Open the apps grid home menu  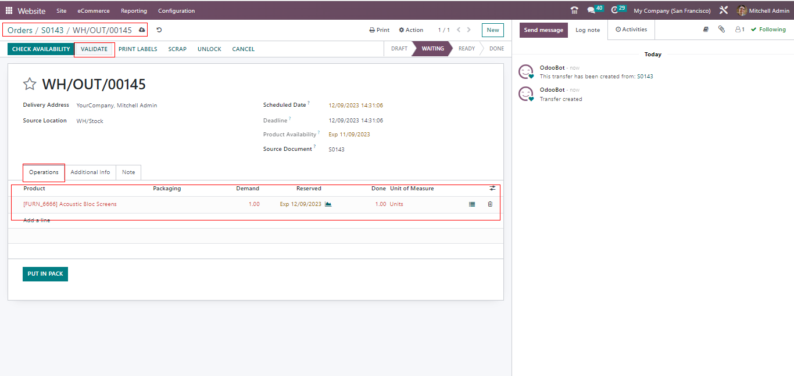9,10
